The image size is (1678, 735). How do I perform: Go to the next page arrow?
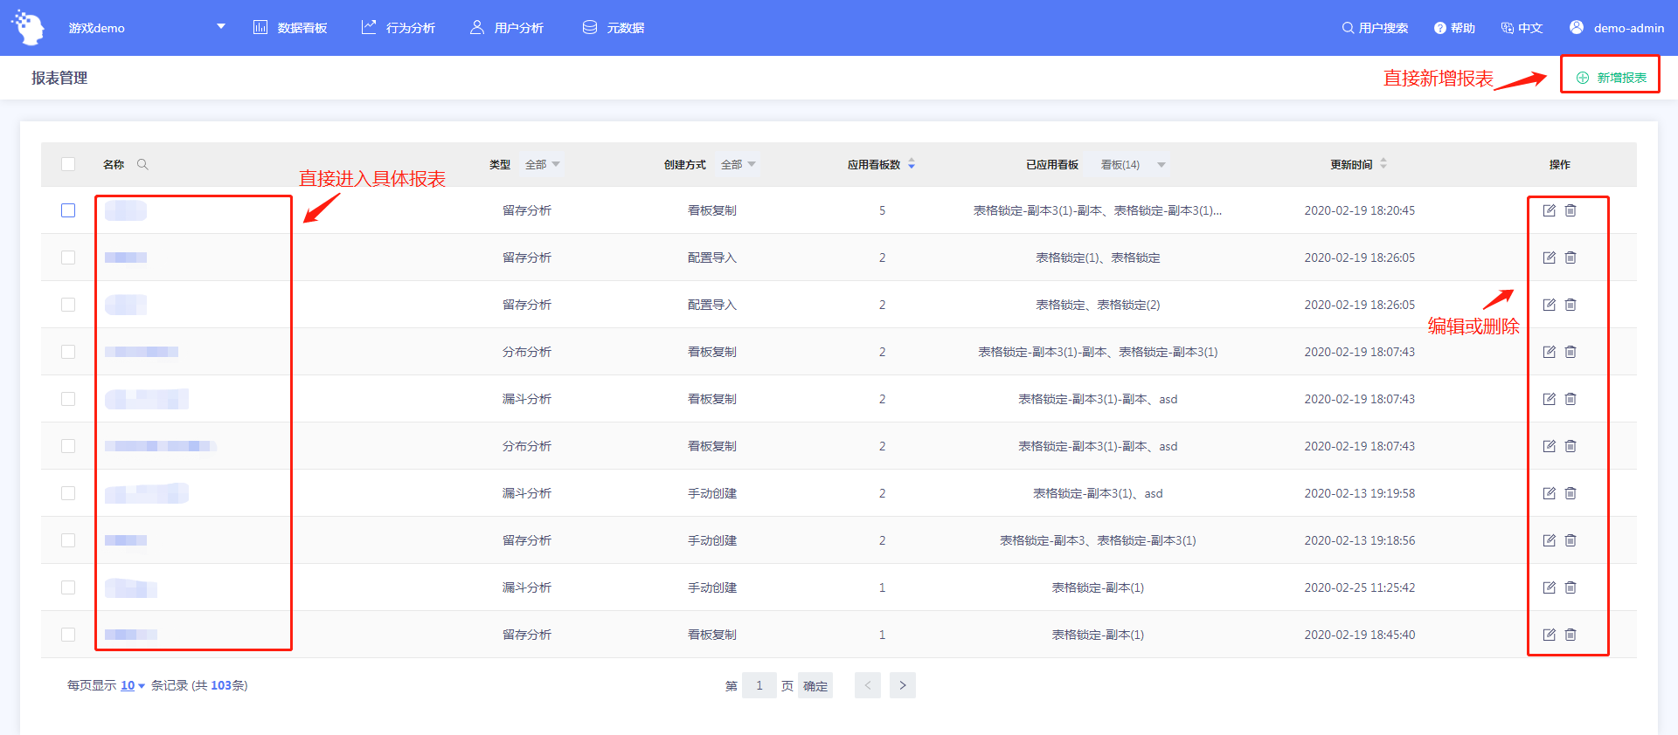pyautogui.click(x=903, y=685)
